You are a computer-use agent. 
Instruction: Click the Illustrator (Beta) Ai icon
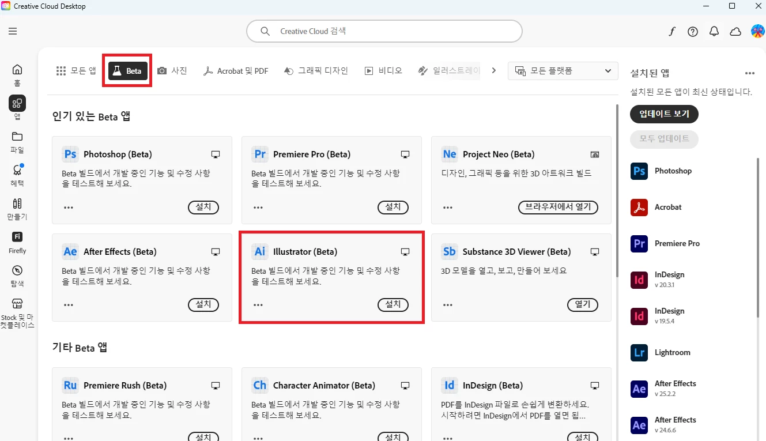tap(260, 251)
